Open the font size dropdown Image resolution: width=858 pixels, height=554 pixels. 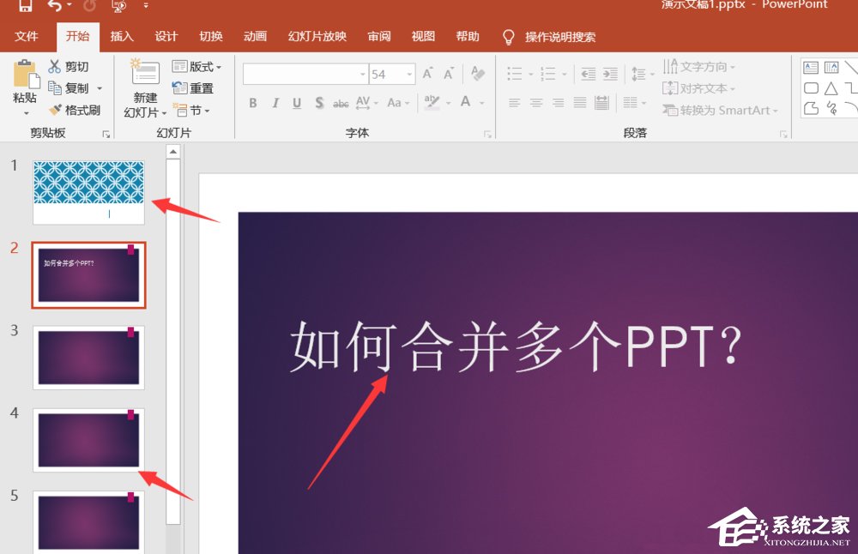[x=408, y=74]
